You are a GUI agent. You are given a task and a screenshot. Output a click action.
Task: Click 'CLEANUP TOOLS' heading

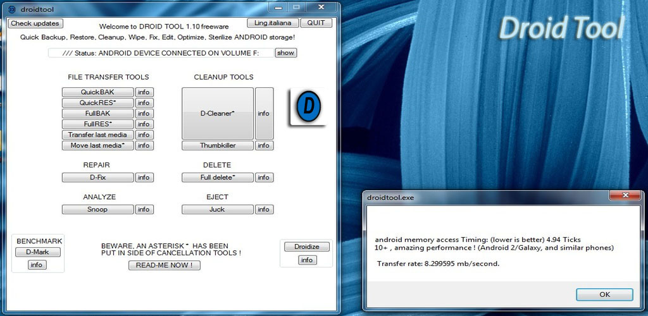point(223,77)
